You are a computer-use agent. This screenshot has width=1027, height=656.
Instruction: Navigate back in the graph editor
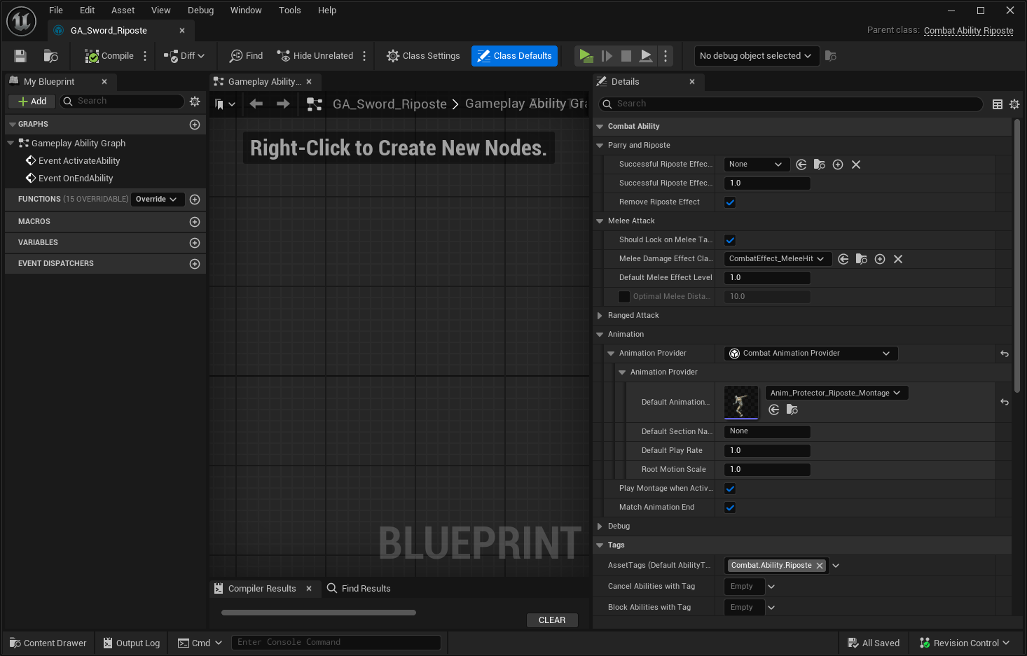256,104
